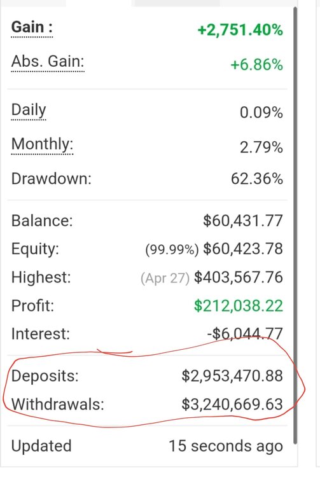Viewport: 320px width, 477px height.
Task: Click the Withdrawals amount $3,240,669.63
Action: (x=232, y=404)
